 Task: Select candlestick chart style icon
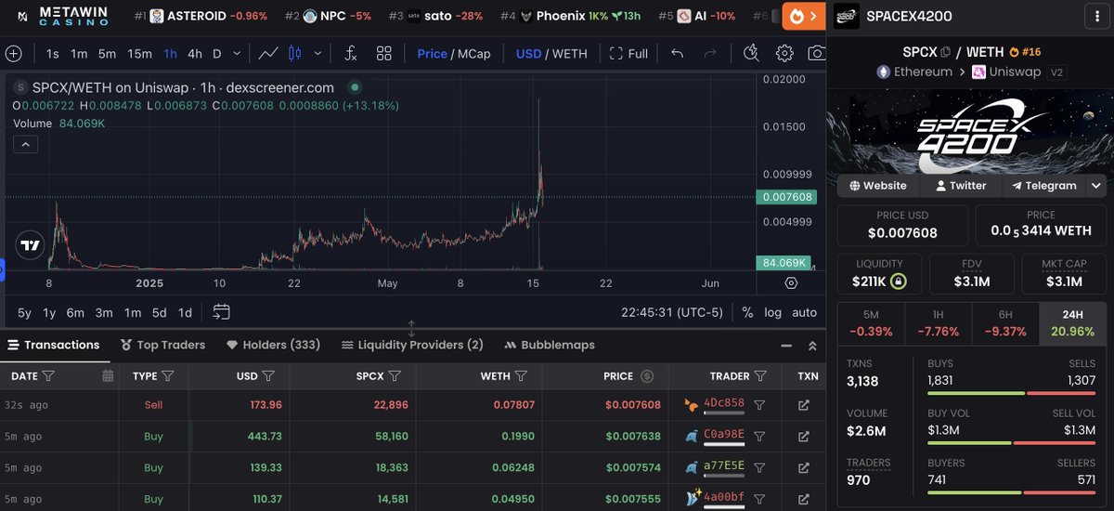click(295, 54)
